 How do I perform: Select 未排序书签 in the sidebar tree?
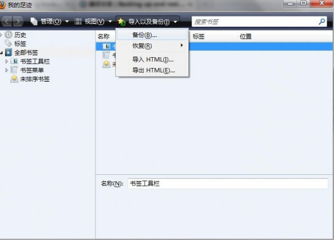35,79
